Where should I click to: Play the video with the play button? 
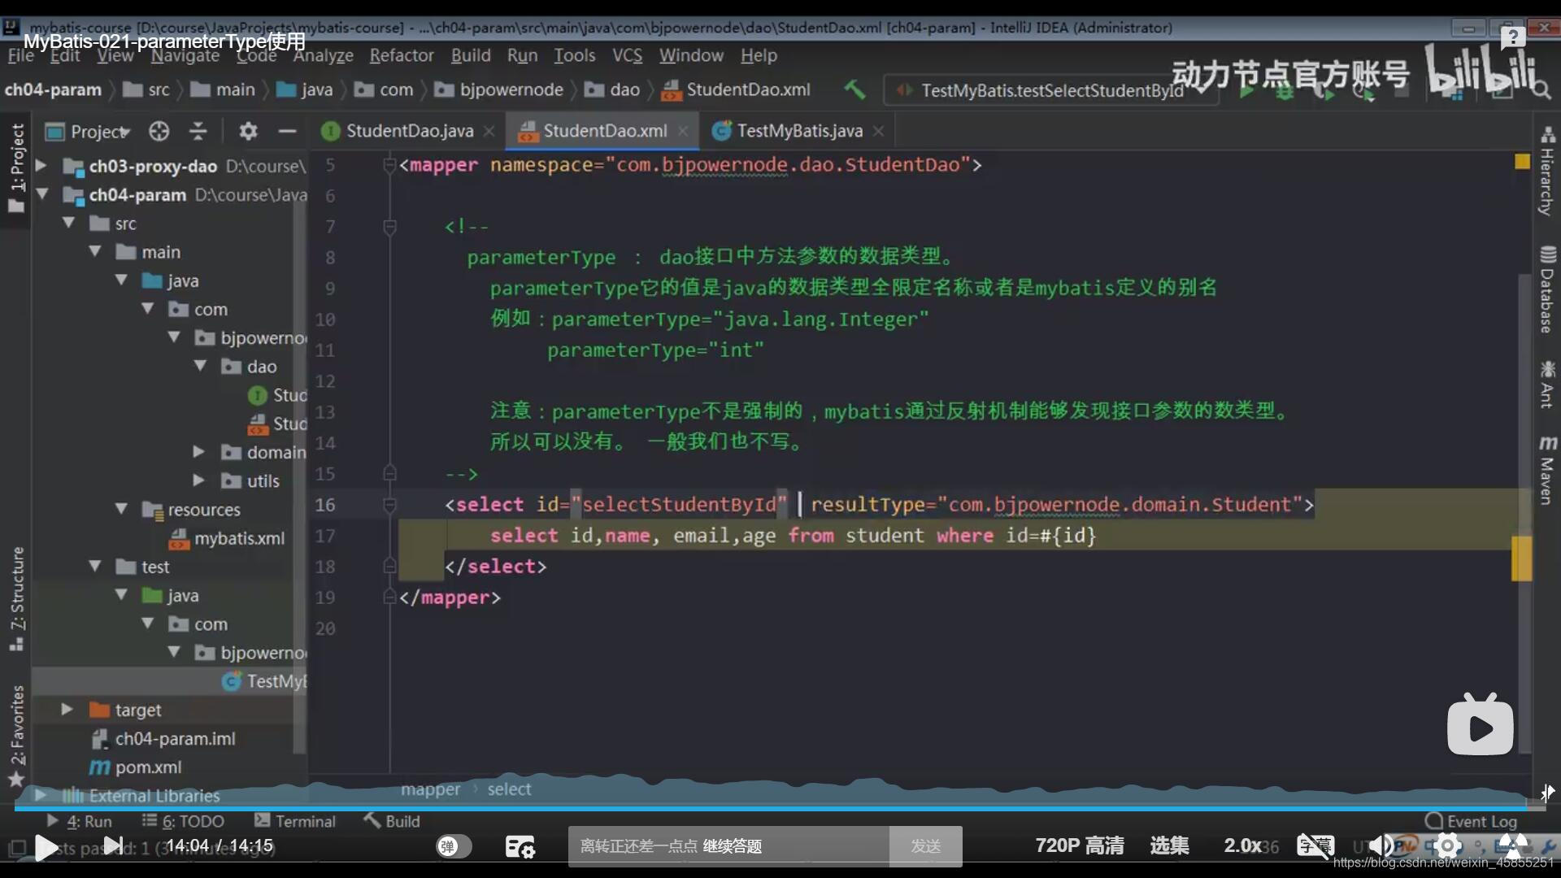tap(46, 847)
